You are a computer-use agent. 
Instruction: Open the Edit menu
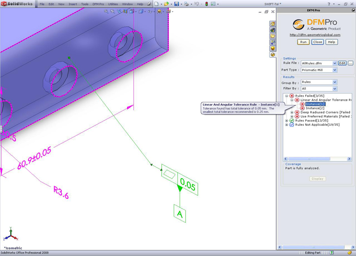click(51, 4)
